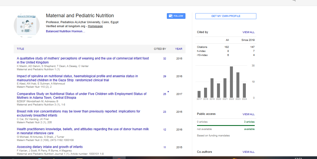
Task: Open the Balanced Nutrition Hormon… interest link
Action: coord(66,31)
